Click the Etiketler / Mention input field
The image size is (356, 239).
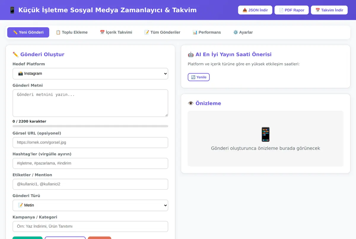(90, 184)
